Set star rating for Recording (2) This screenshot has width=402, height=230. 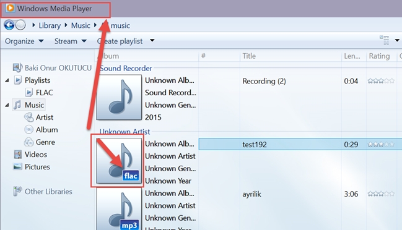click(x=381, y=81)
